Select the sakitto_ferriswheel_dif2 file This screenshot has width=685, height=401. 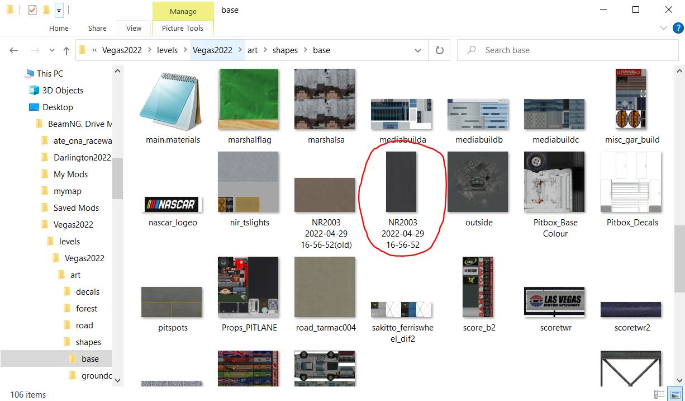(x=402, y=323)
